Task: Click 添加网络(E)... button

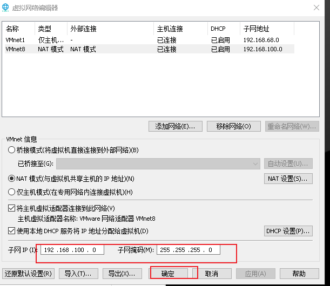Action: point(176,126)
